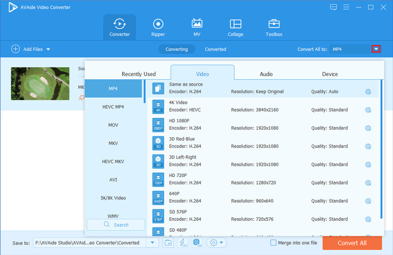393x255 pixels.
Task: Open the Recently Used format tab
Action: pyautogui.click(x=139, y=74)
